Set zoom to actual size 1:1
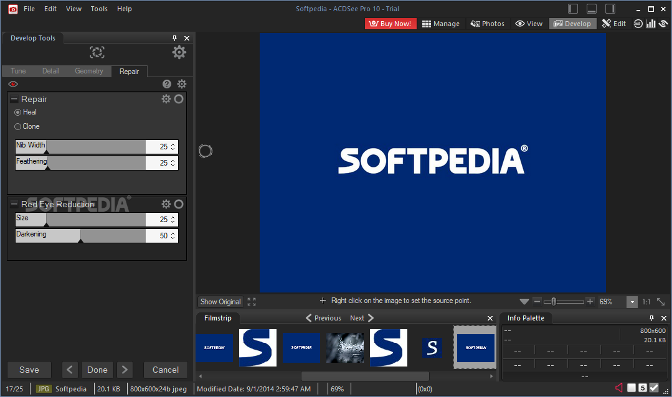The height and width of the screenshot is (397, 672). tap(646, 302)
